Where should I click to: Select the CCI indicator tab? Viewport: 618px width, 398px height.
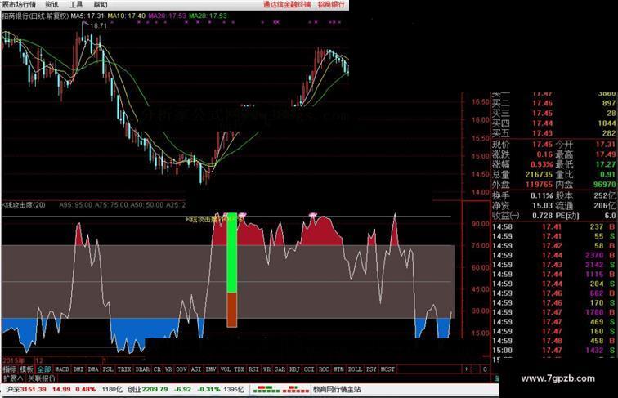[309, 369]
